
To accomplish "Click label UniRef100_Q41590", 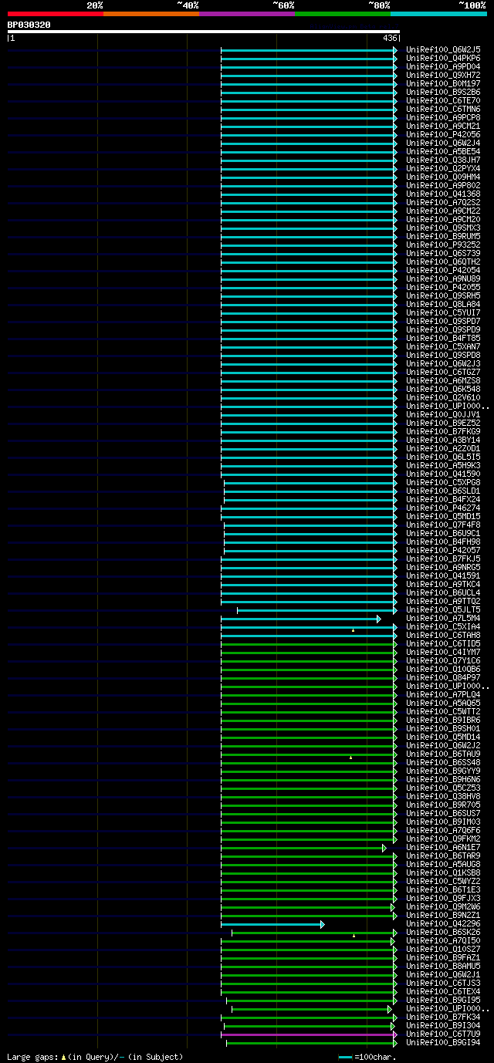I will click(x=443, y=474).
